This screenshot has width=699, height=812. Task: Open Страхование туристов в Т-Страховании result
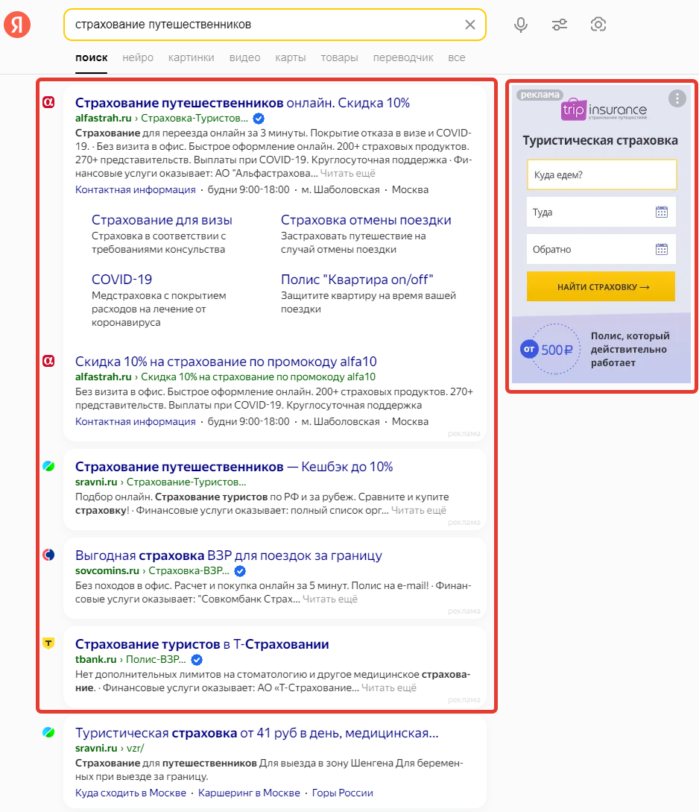(x=202, y=644)
